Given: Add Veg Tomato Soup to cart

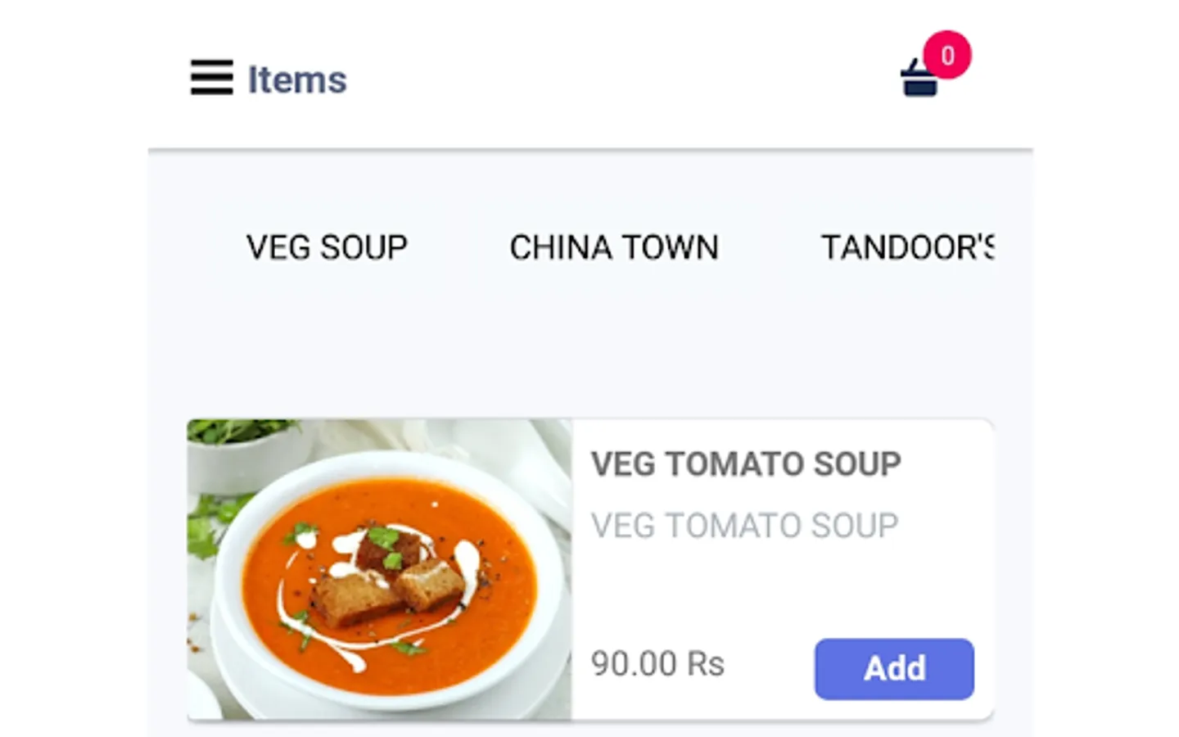Looking at the screenshot, I should pyautogui.click(x=894, y=669).
